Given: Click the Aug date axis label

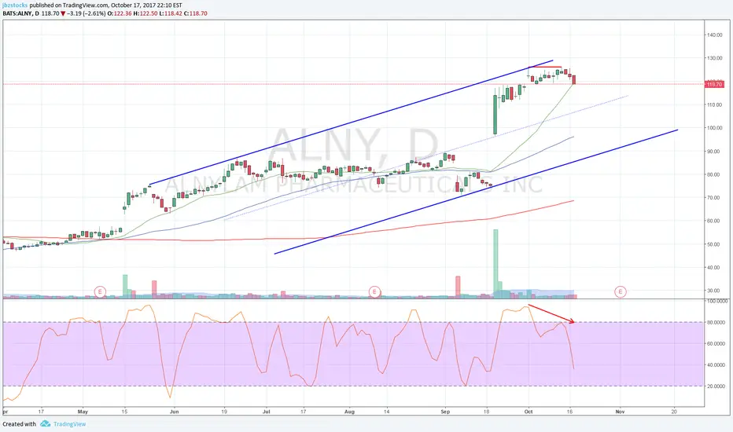Looking at the screenshot, I should coord(349,412).
